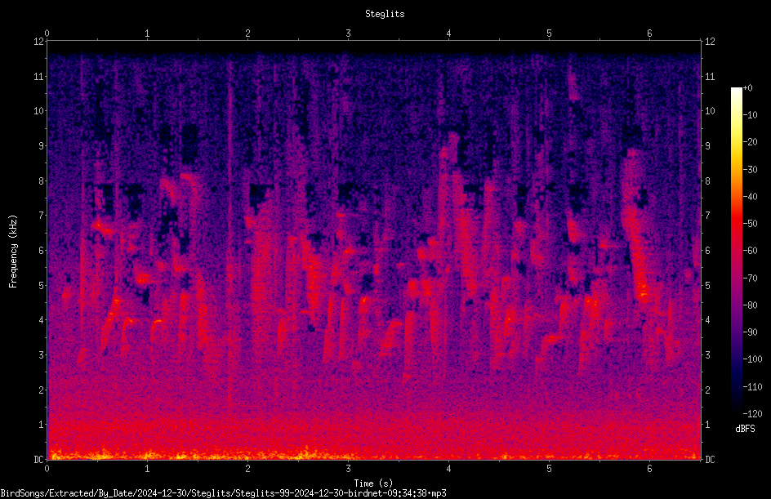Click the Time (s) axis label
This screenshot has width=771, height=499.
tap(373, 483)
